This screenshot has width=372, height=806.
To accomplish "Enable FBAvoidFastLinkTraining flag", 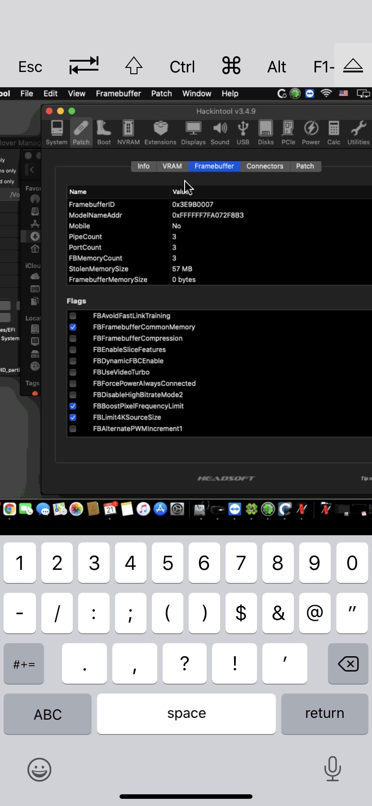I will (x=73, y=316).
